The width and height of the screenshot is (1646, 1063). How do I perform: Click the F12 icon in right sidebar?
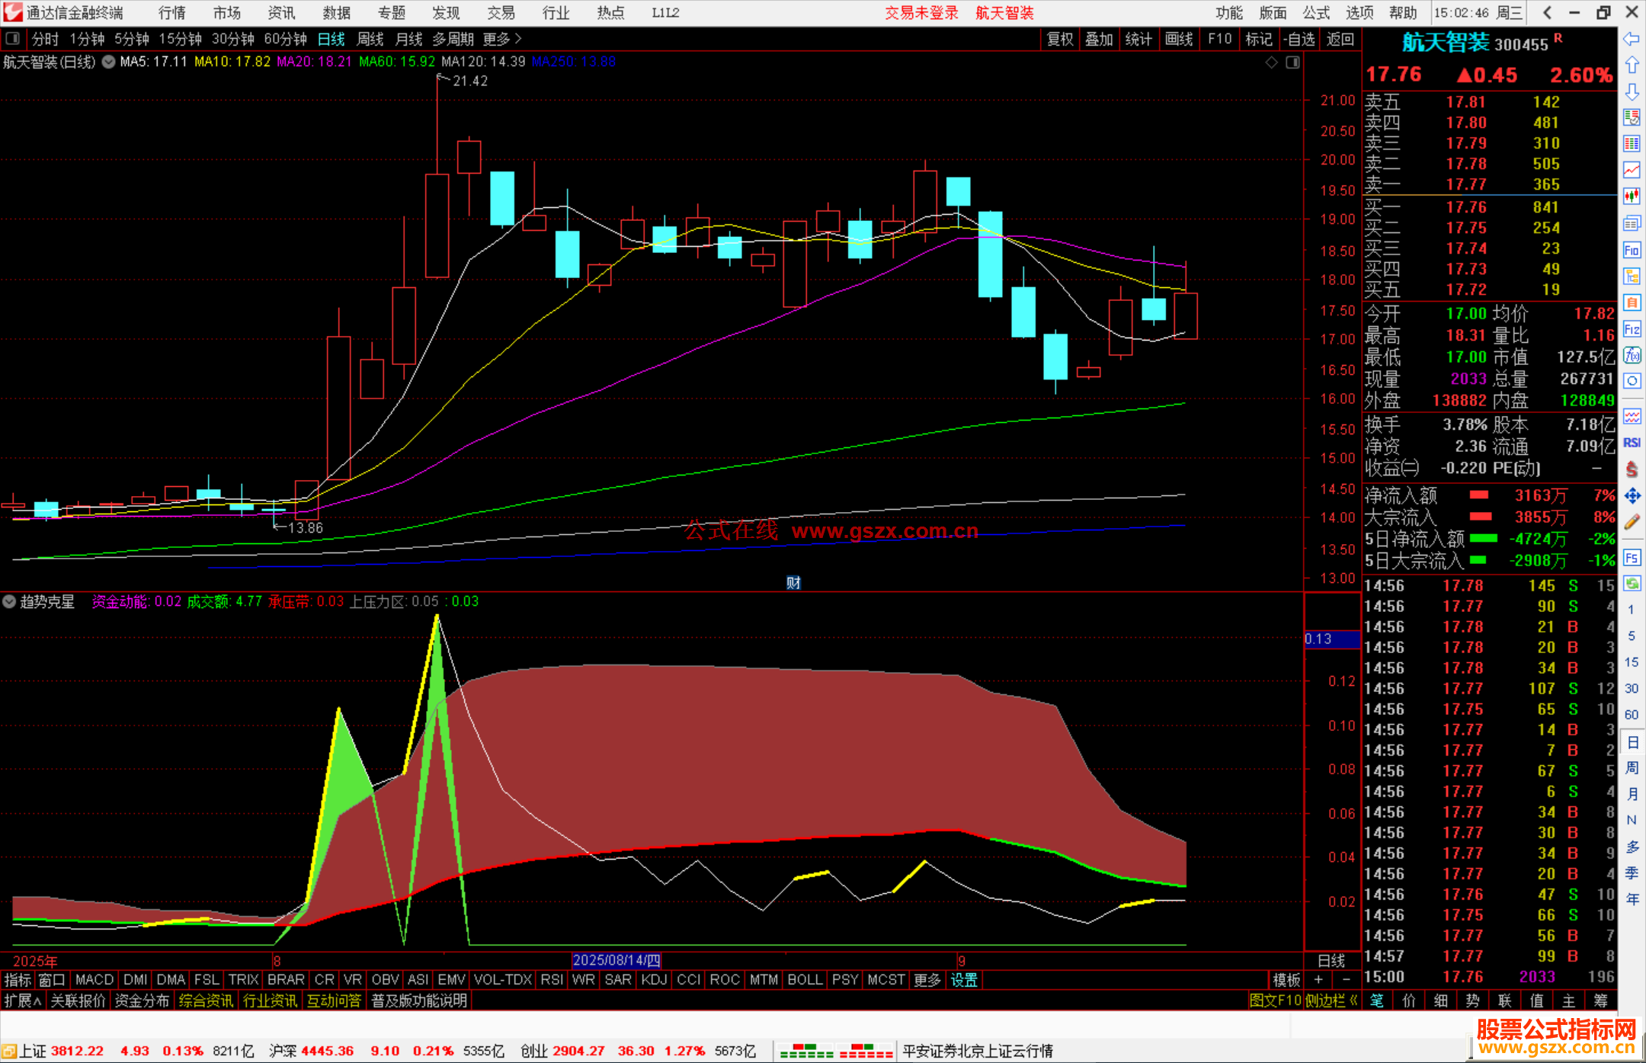coord(1632,329)
